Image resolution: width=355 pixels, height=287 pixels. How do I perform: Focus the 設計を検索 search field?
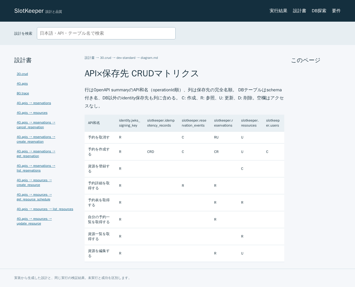pos(106,33)
